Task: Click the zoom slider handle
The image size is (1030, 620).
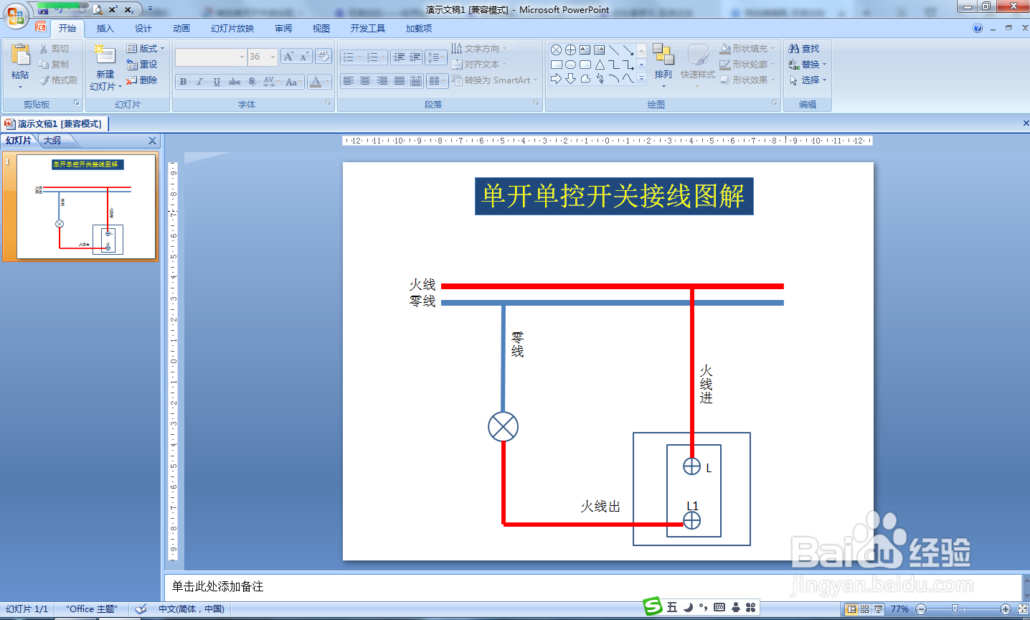Action: tap(955, 609)
